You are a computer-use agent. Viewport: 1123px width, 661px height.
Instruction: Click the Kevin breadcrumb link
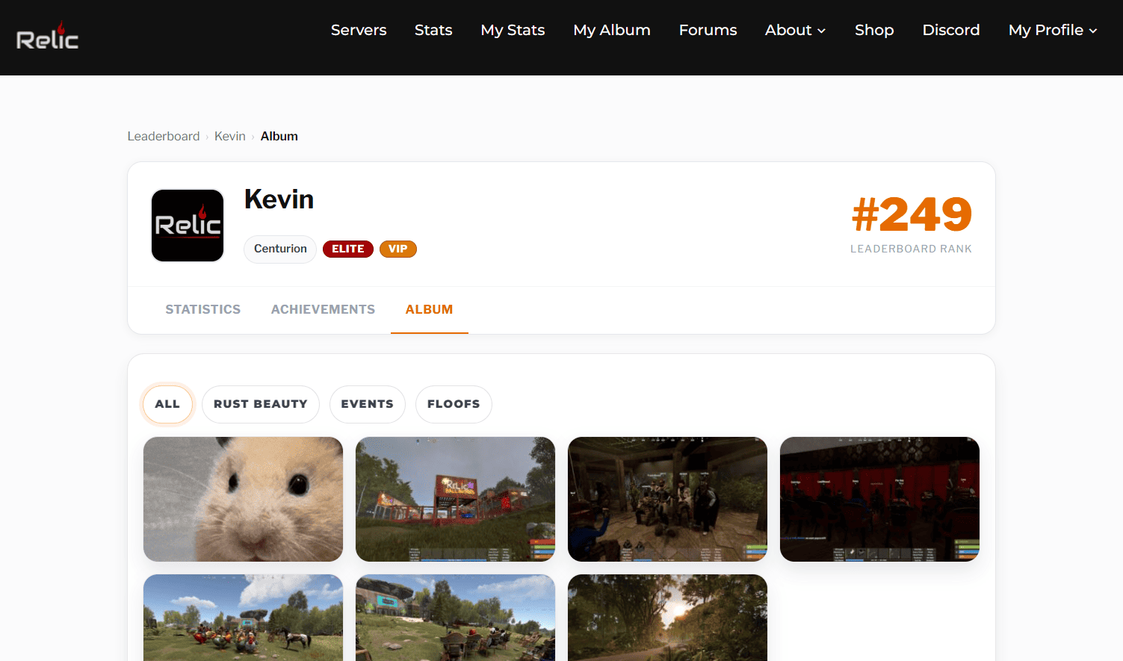[230, 136]
